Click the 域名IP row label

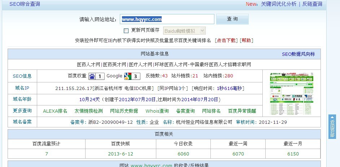(22, 88)
